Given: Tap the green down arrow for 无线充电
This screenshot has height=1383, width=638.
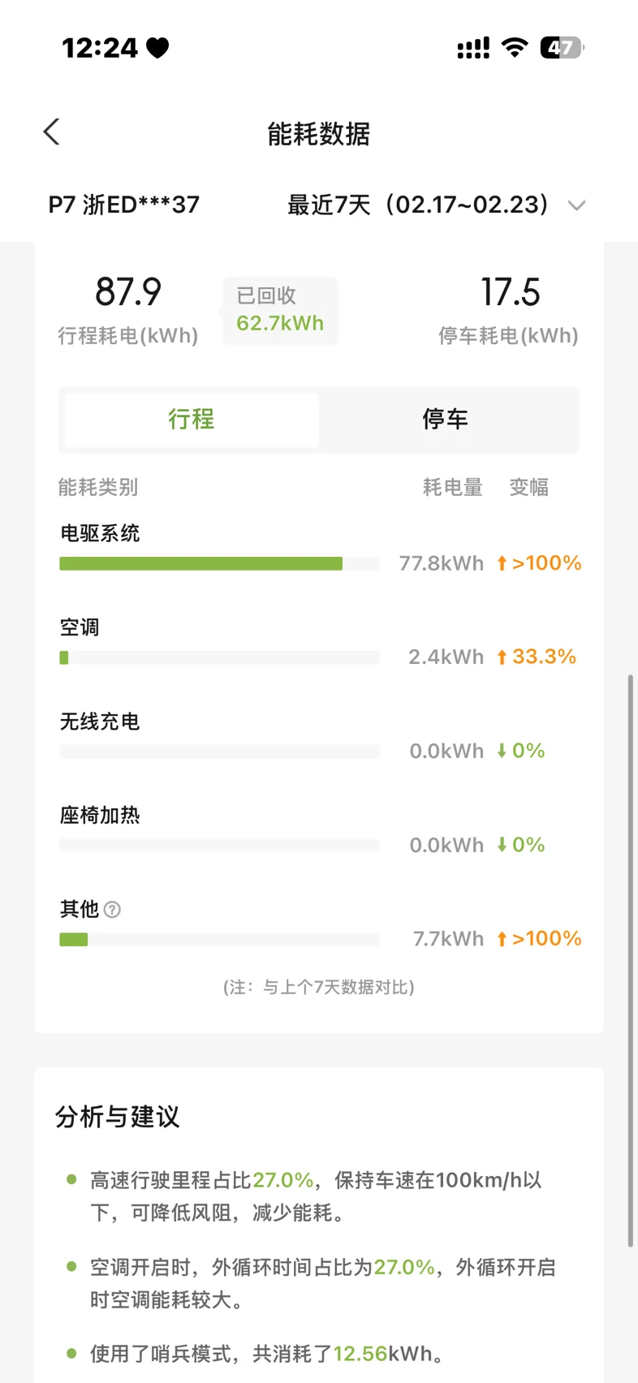Looking at the screenshot, I should coord(502,751).
